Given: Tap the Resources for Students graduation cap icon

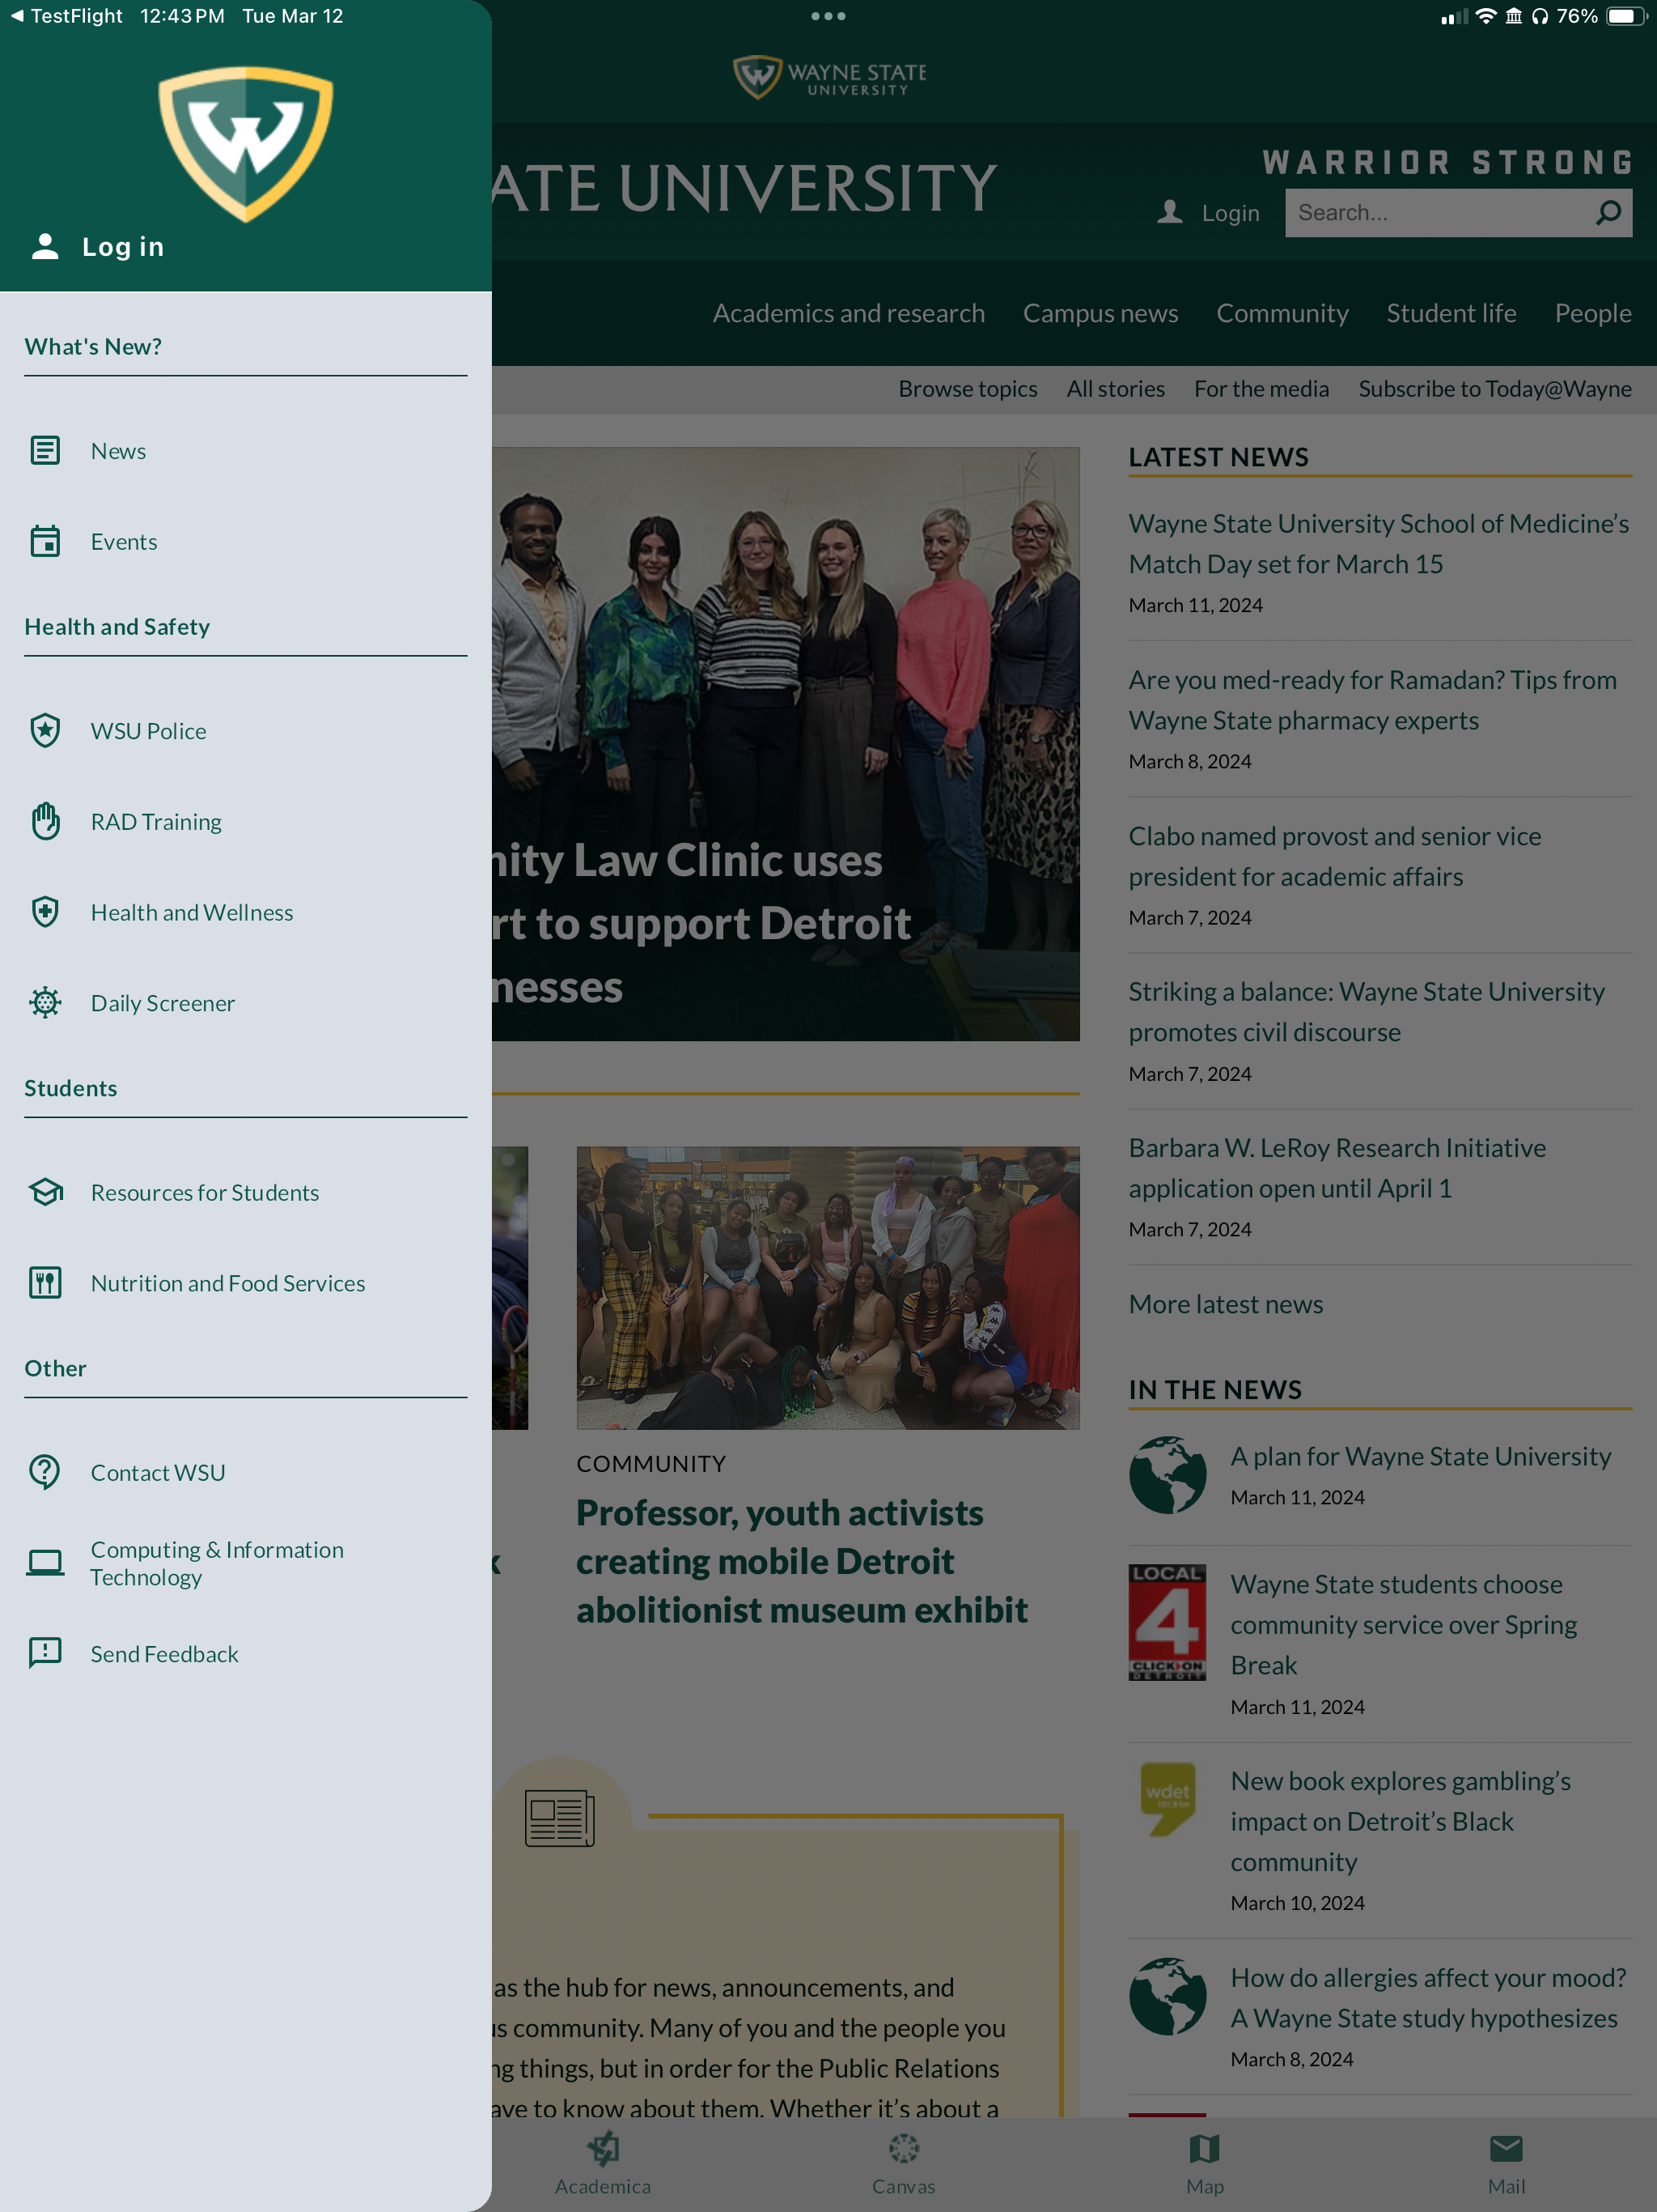Looking at the screenshot, I should [45, 1192].
